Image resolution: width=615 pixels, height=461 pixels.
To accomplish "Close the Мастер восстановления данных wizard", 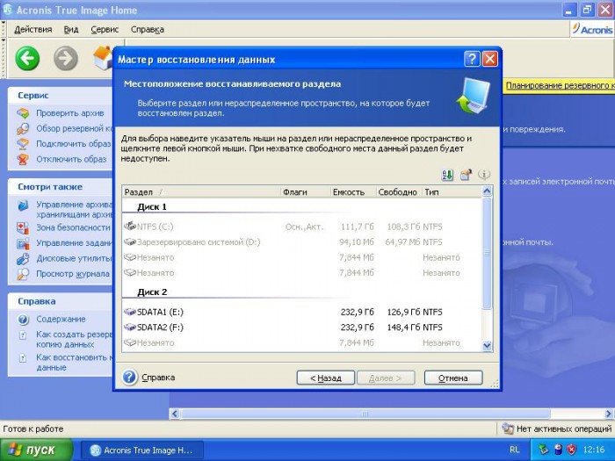I will [490, 59].
